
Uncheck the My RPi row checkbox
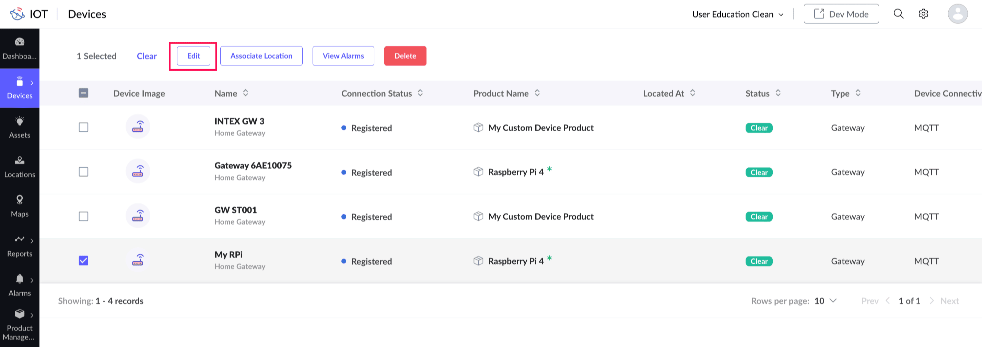pyautogui.click(x=83, y=261)
